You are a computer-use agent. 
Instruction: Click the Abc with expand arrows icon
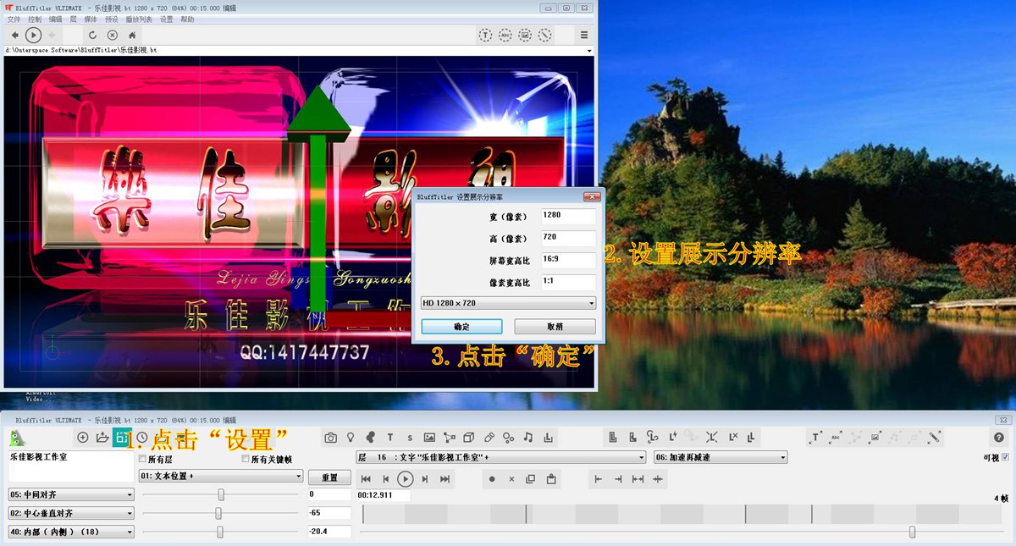coord(836,437)
